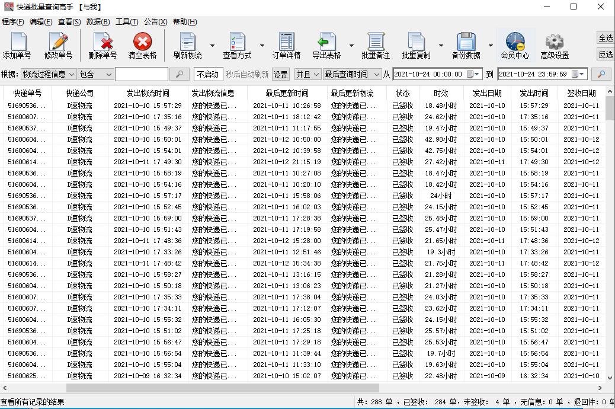Open the 最后查询时间 sort dropdown
Image resolution: width=615 pixels, height=409 pixels.
(351, 74)
